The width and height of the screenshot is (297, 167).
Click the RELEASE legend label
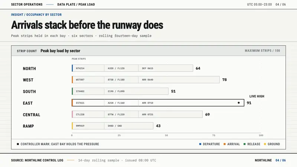point(254,144)
